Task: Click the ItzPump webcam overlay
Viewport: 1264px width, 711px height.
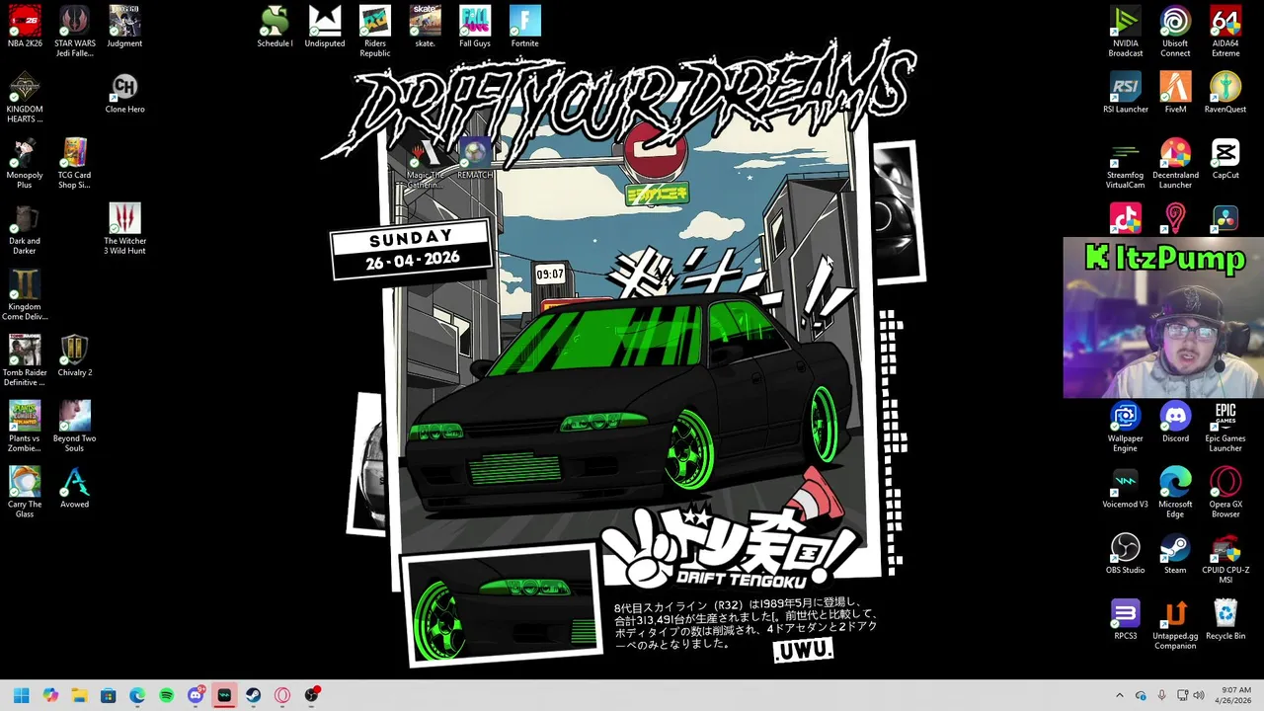Action: pyautogui.click(x=1163, y=318)
